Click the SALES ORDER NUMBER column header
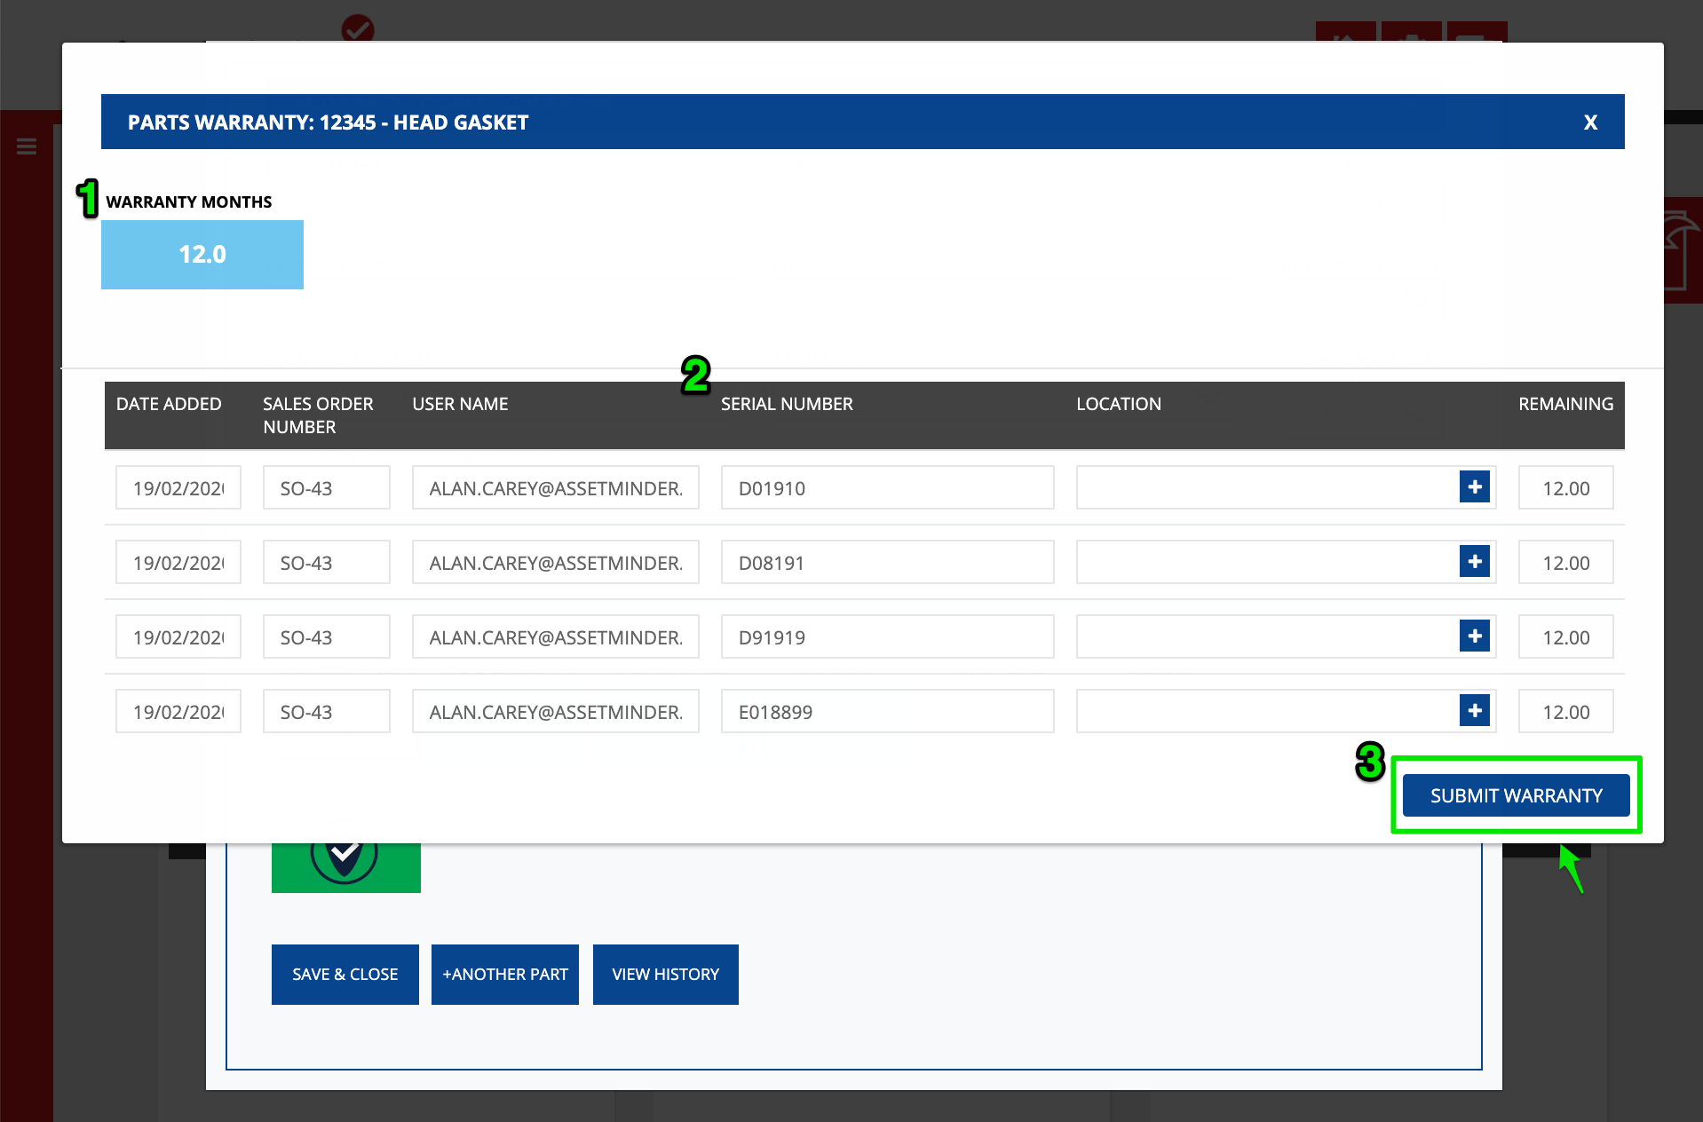The image size is (1703, 1122). (318, 415)
